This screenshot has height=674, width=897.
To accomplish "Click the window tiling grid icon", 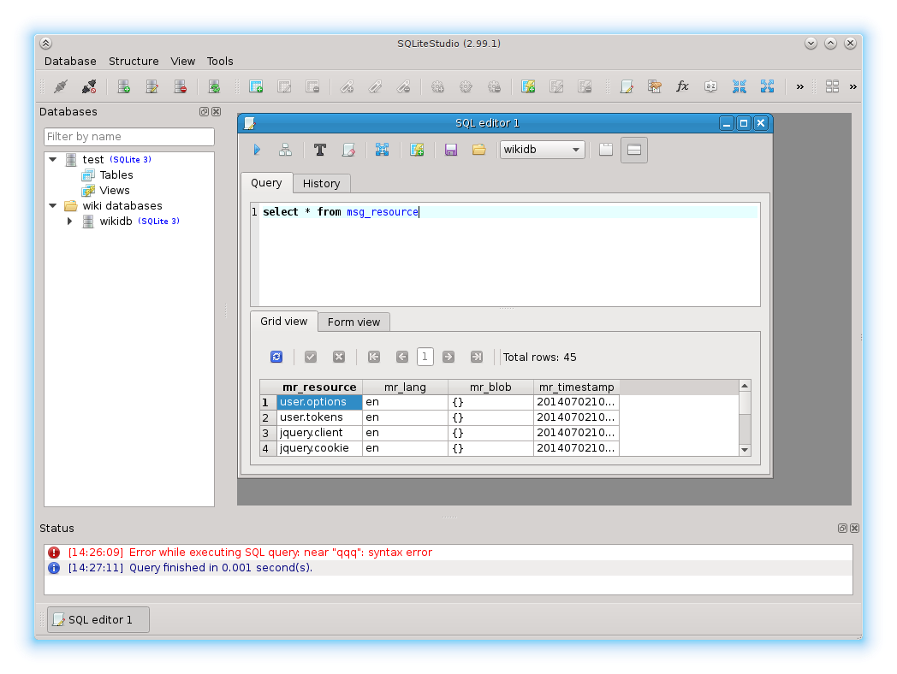I will 832,86.
